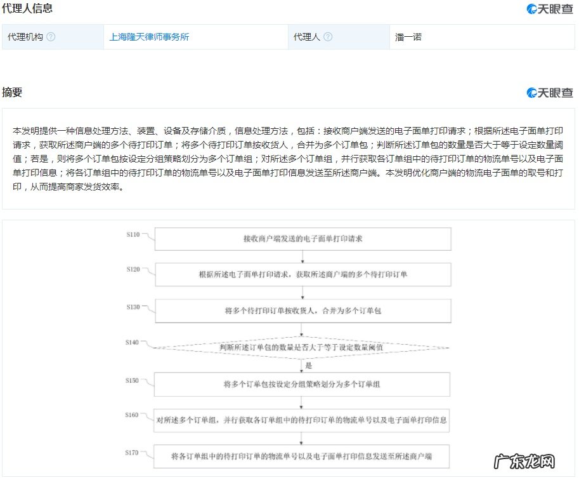Click the 摘要 section heading

tap(14, 92)
